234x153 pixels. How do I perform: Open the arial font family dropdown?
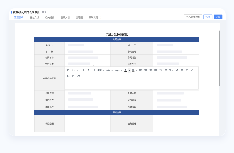[x=109, y=70]
